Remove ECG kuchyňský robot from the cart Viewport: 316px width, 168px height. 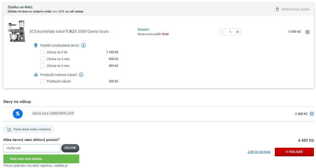tap(307, 32)
